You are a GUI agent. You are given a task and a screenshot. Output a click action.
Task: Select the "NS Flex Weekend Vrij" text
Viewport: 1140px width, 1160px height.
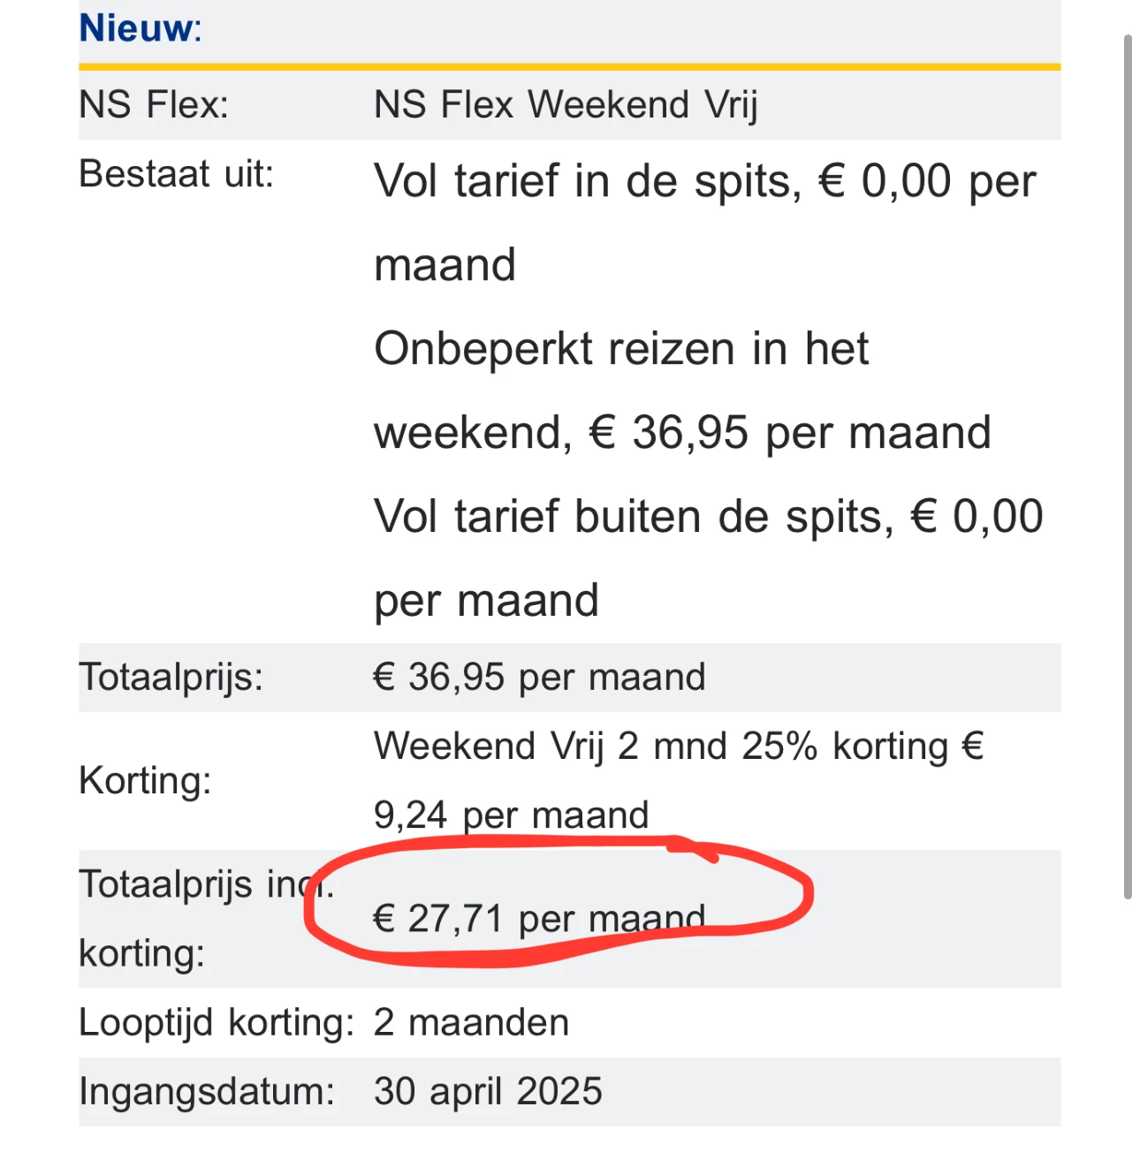point(566,105)
